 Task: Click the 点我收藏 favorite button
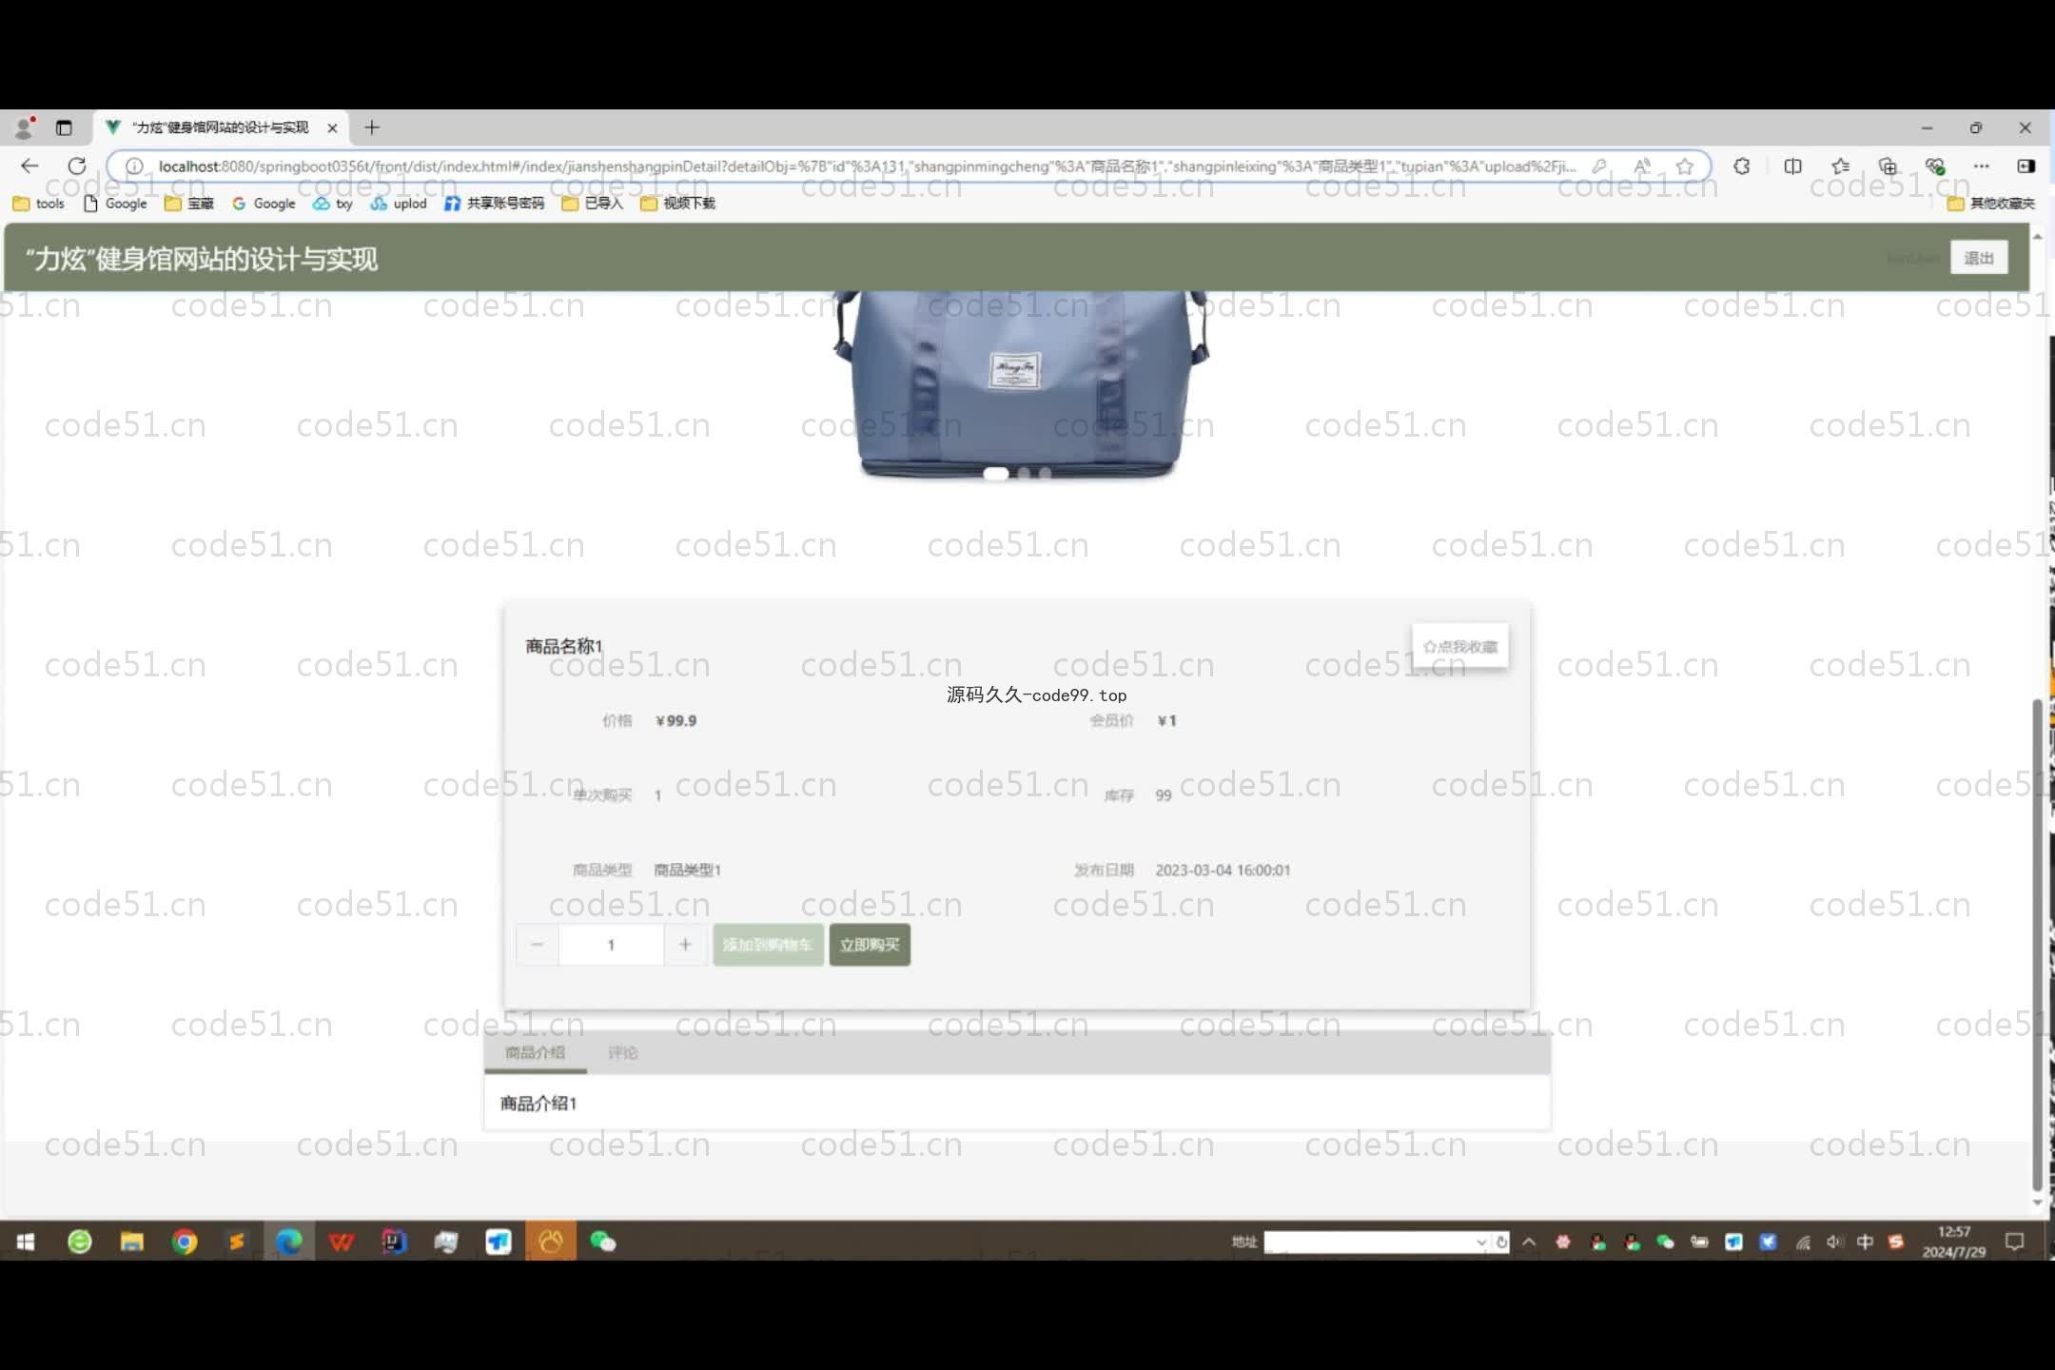point(1460,646)
